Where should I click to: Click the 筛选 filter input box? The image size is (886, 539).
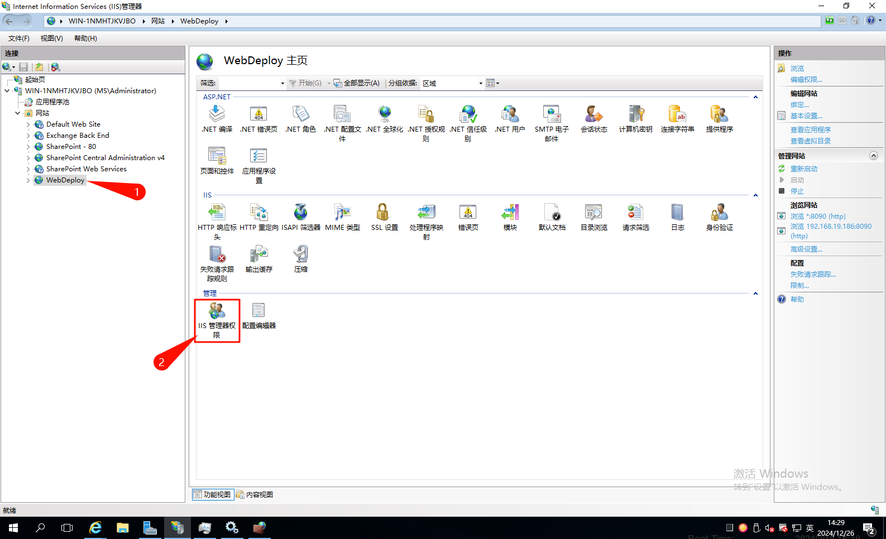(250, 83)
